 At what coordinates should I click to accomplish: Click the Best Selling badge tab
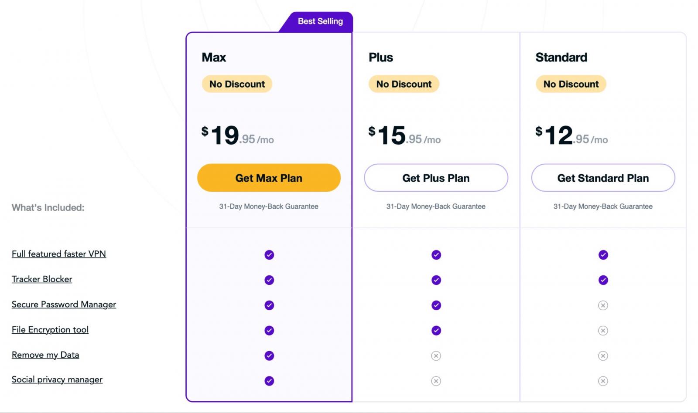(x=320, y=21)
